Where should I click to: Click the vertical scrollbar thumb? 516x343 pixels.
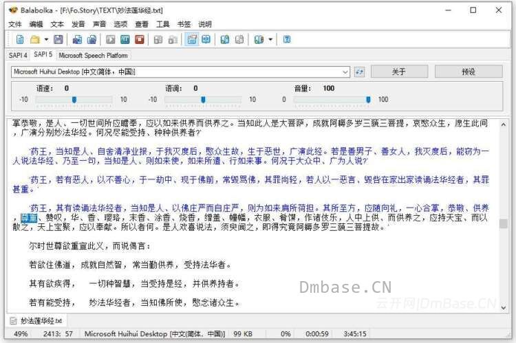(503, 223)
